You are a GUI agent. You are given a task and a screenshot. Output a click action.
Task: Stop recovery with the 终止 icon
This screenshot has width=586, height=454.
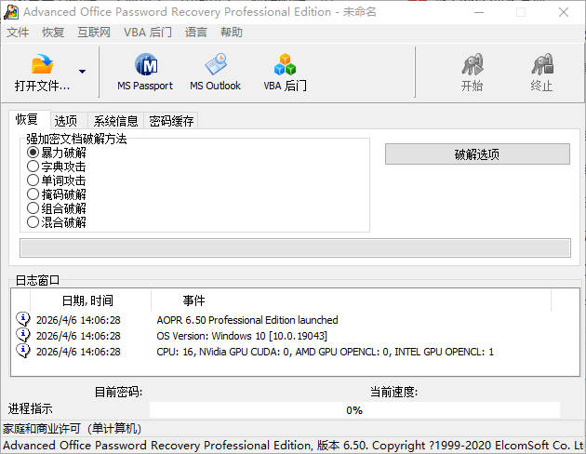(x=542, y=64)
